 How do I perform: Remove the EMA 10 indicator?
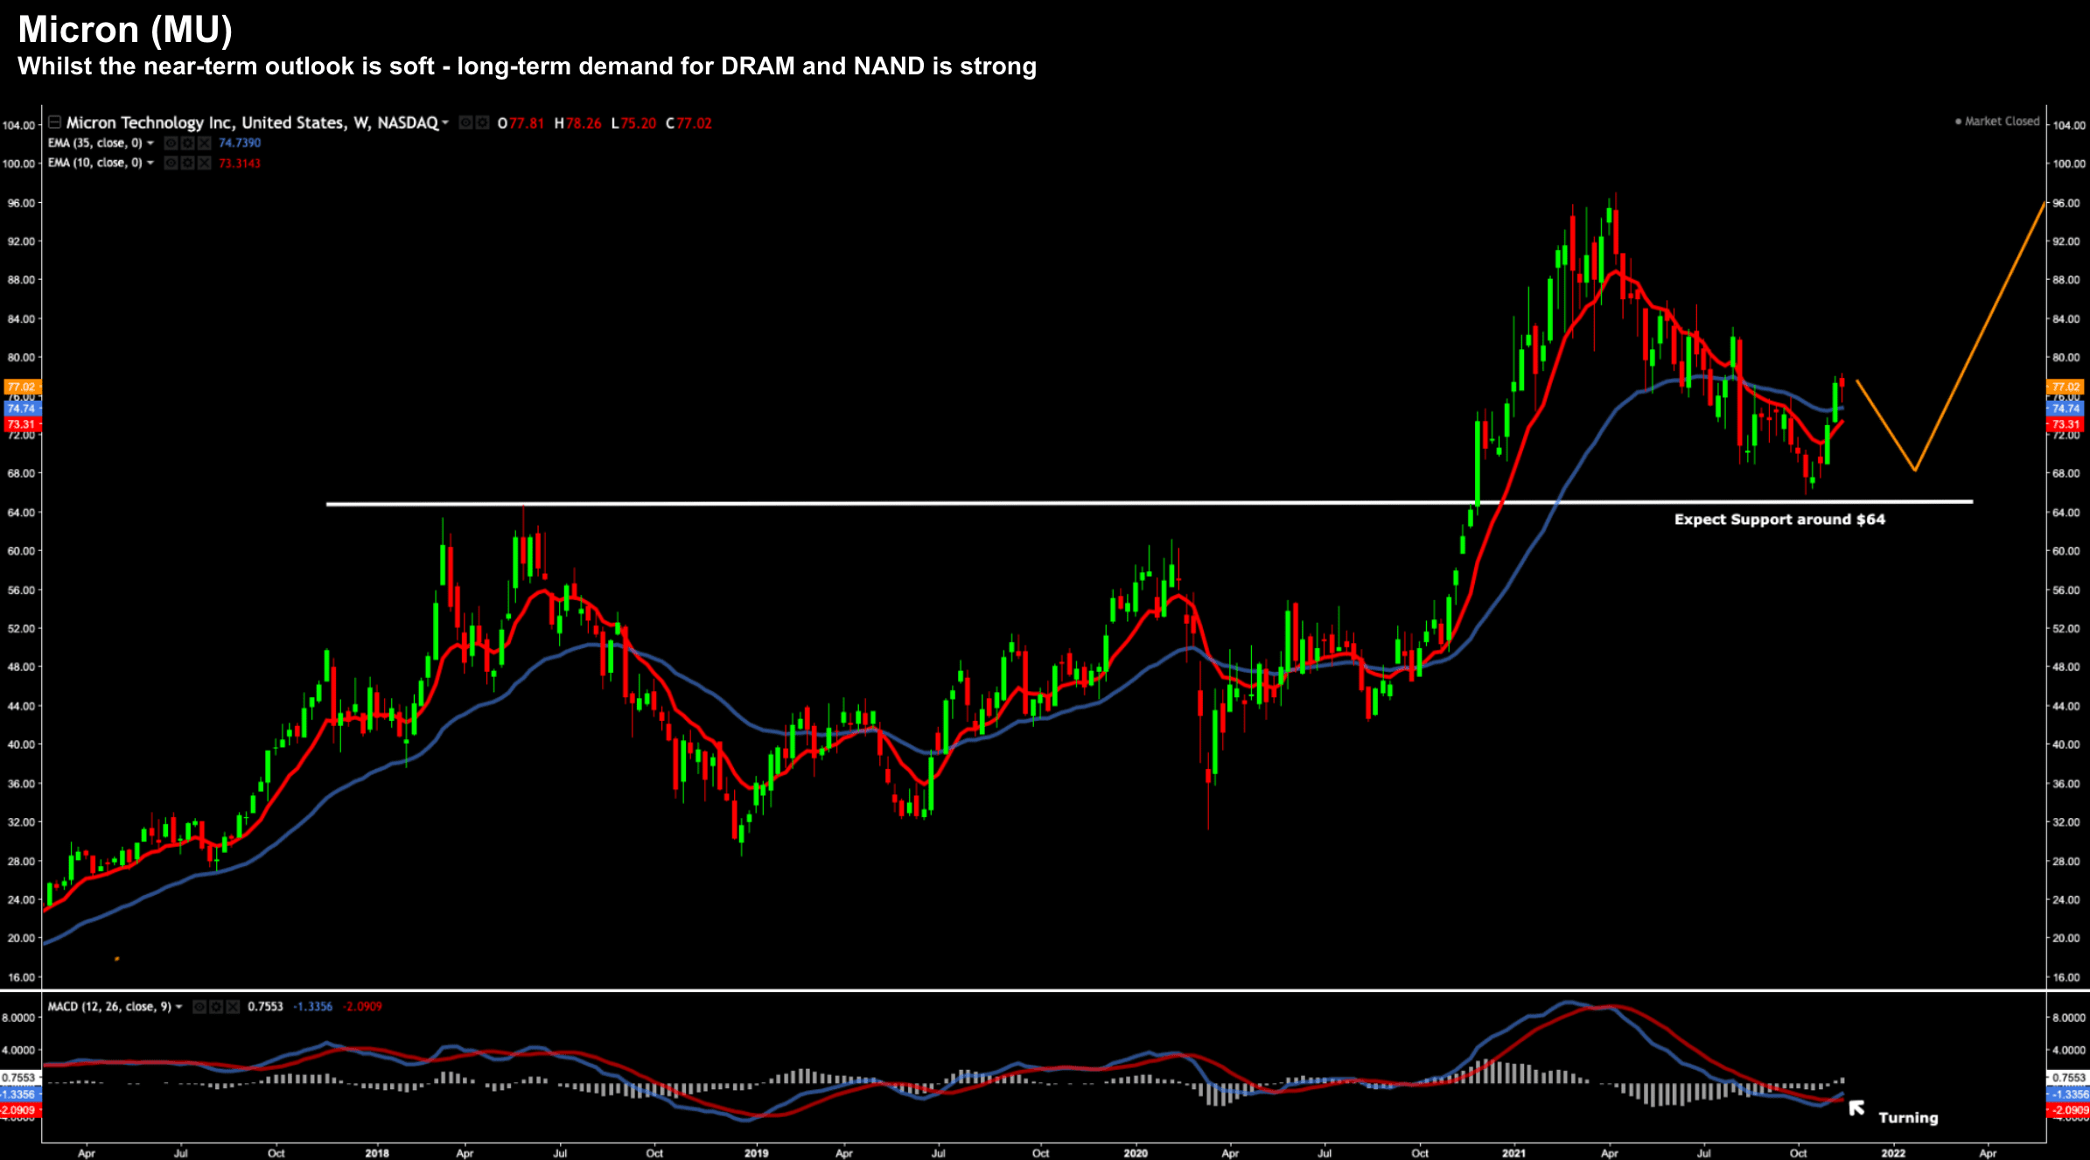tap(204, 163)
